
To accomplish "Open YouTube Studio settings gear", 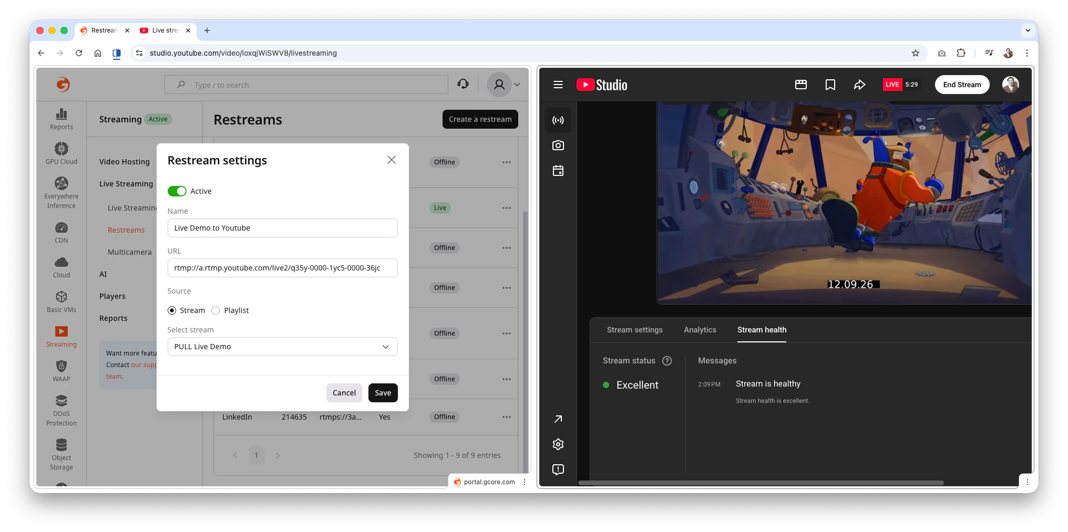I will click(x=558, y=444).
